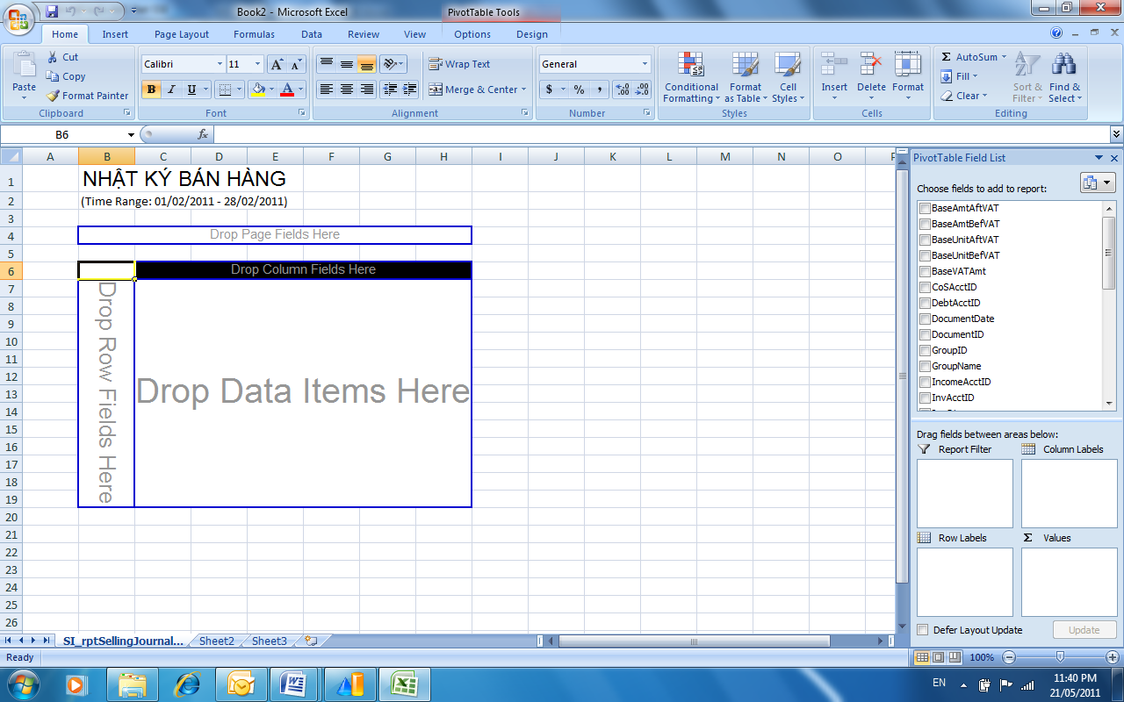This screenshot has width=1124, height=702.
Task: Open the Name Box dropdown arrow
Action: point(131,135)
